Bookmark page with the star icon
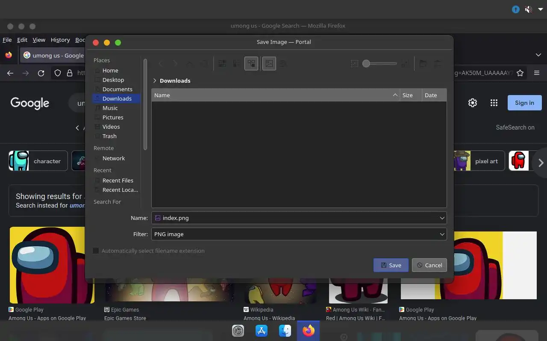Image resolution: width=547 pixels, height=341 pixels. [520, 73]
